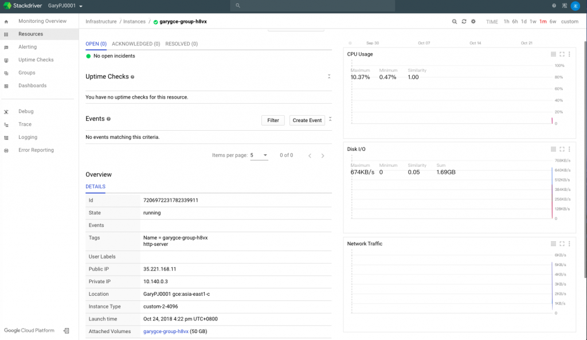Go to previous events page
The width and height of the screenshot is (587, 340).
(x=310, y=156)
